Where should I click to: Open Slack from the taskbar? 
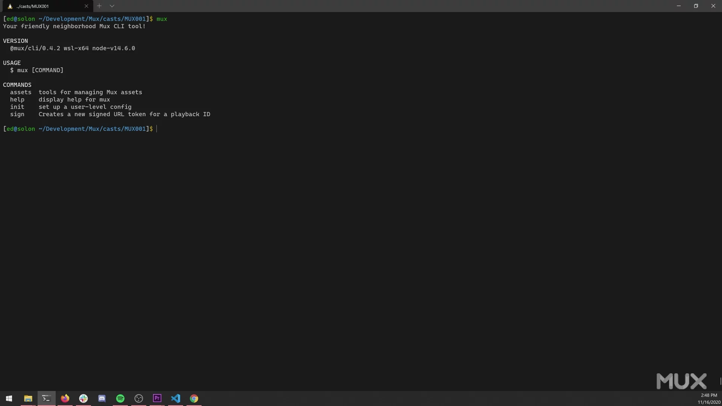83,398
